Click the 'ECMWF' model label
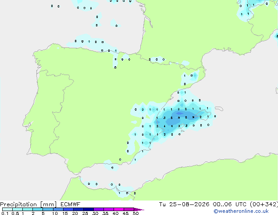 click(x=71, y=204)
